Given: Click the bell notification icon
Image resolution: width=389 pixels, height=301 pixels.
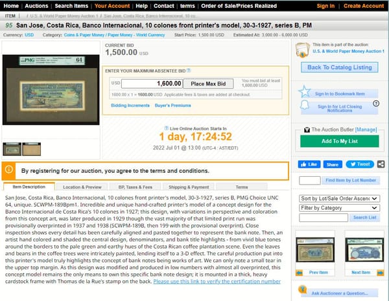Looking at the screenshot, I should click(x=305, y=105).
